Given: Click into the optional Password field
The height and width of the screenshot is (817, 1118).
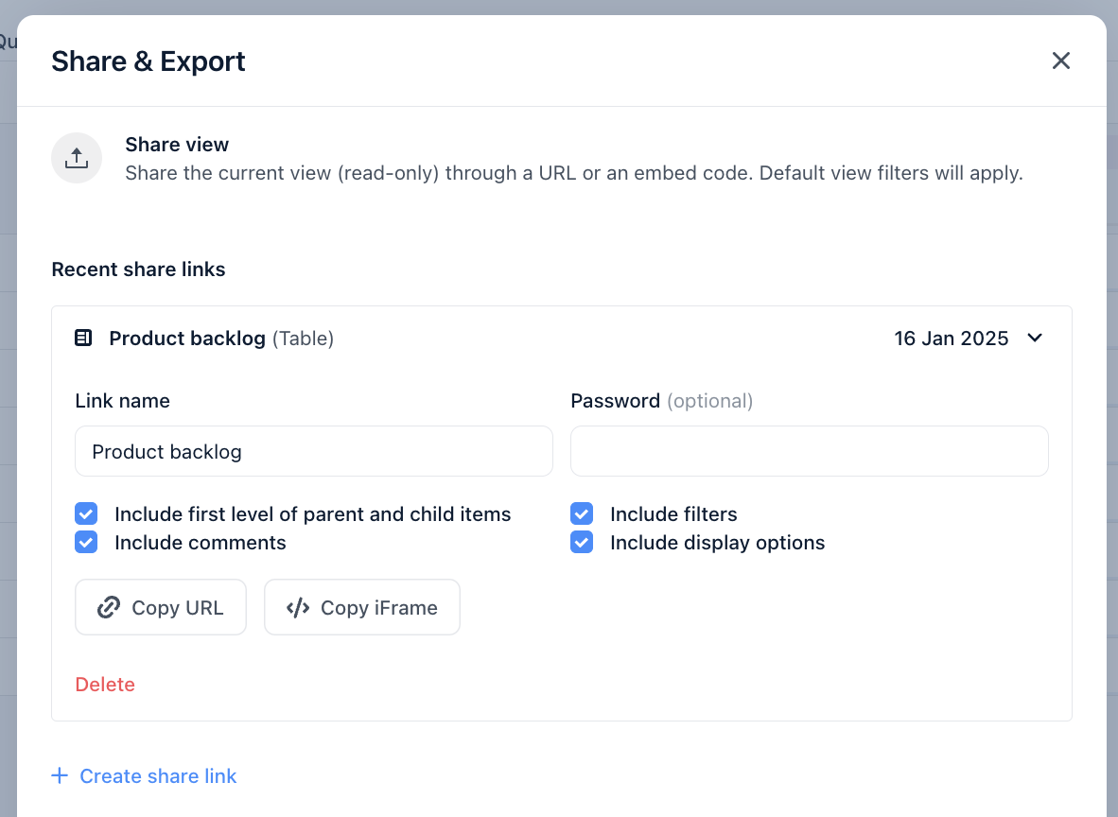Looking at the screenshot, I should [x=810, y=451].
